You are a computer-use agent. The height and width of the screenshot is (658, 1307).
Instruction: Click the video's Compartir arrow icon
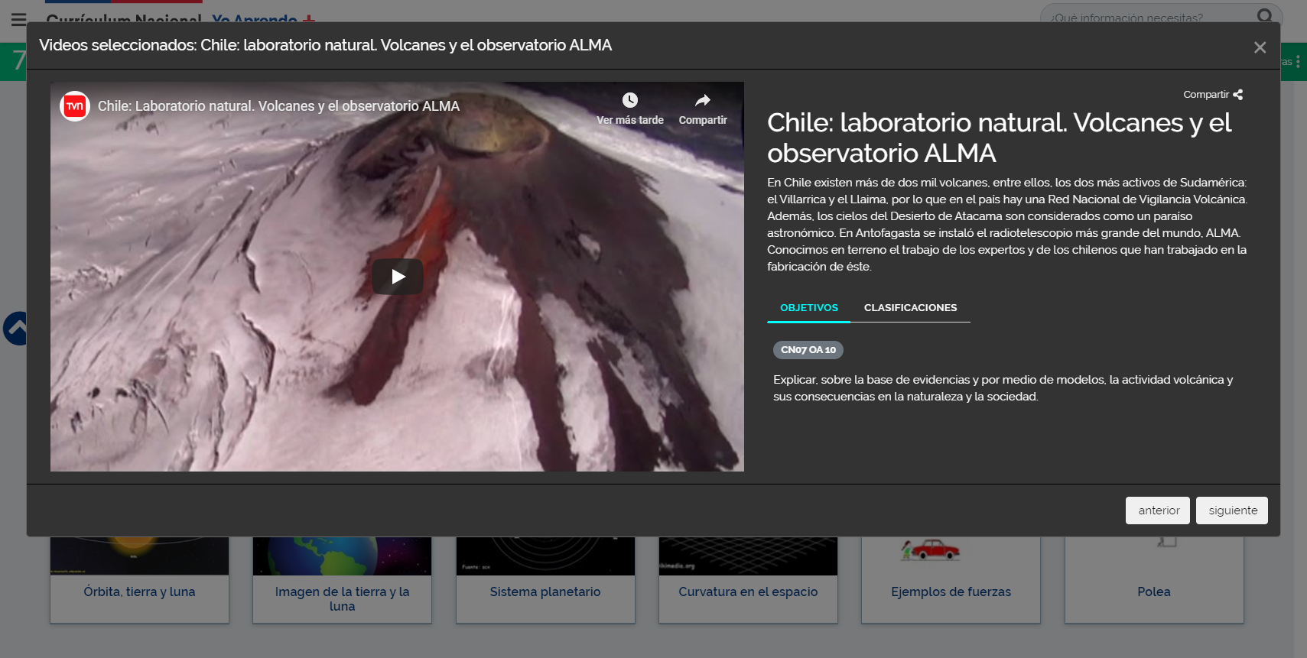pos(703,100)
